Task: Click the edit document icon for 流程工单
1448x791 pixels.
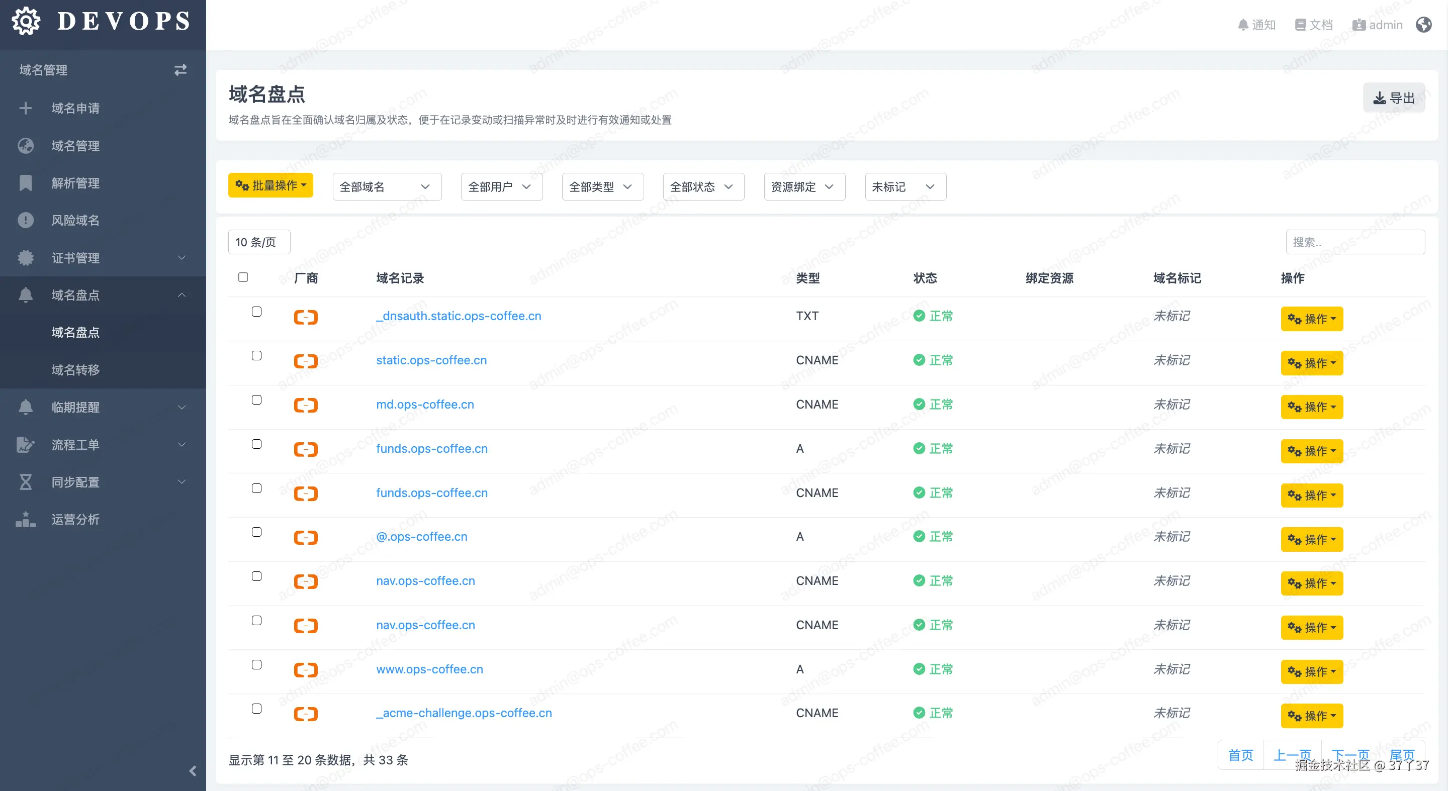Action: click(25, 444)
